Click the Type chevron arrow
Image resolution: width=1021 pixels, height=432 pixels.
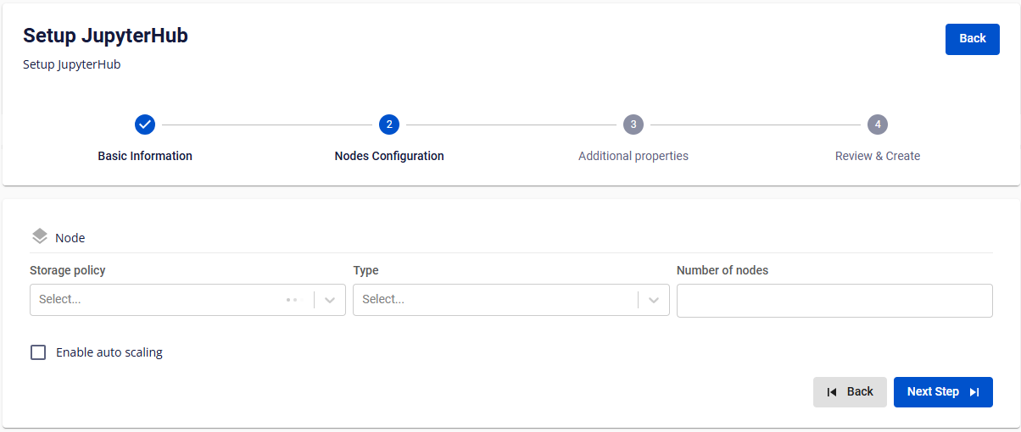[x=654, y=300]
